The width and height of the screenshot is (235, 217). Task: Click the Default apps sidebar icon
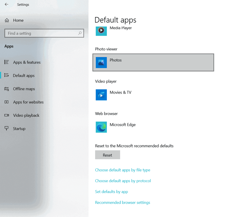pyautogui.click(x=7, y=75)
